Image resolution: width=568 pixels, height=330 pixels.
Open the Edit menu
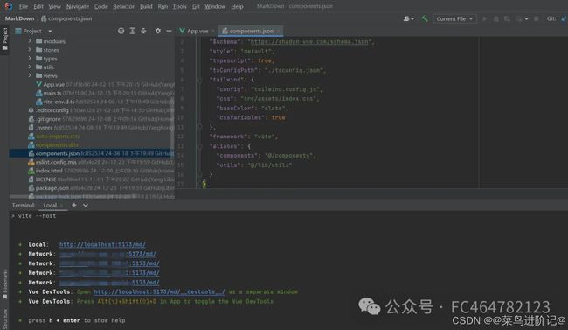click(38, 6)
